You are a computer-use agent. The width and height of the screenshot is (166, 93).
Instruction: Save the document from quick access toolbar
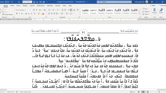click(34, 2)
